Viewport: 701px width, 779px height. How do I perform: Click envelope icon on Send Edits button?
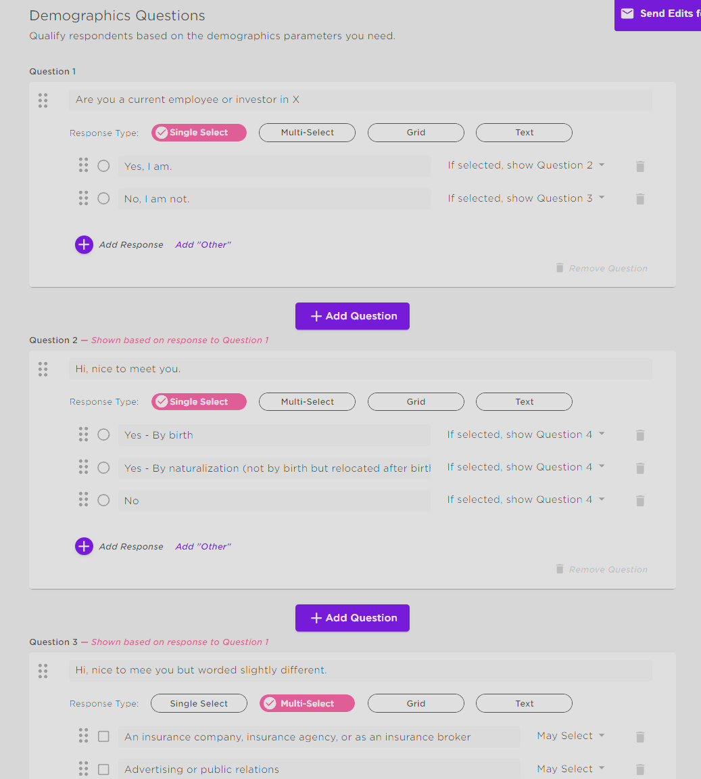tap(627, 14)
